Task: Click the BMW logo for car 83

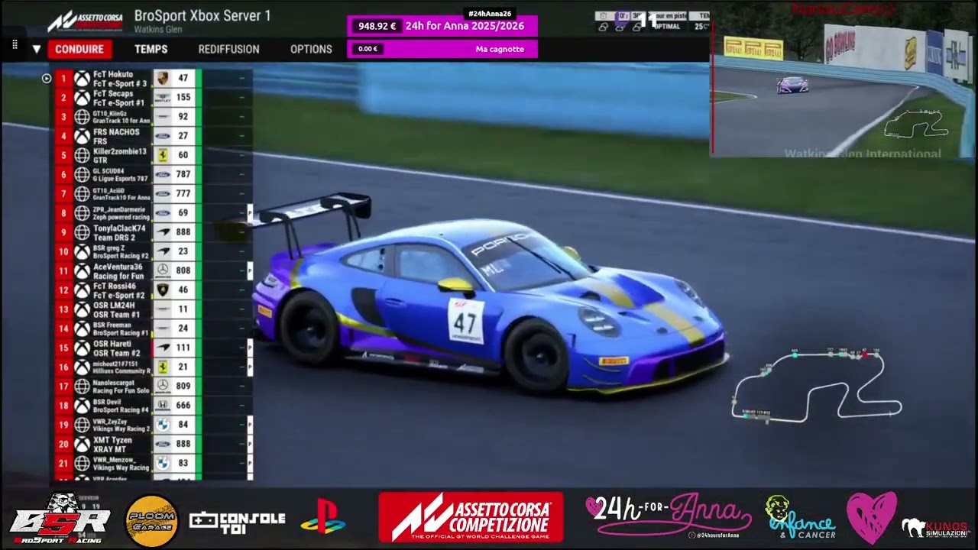Action: point(162,463)
